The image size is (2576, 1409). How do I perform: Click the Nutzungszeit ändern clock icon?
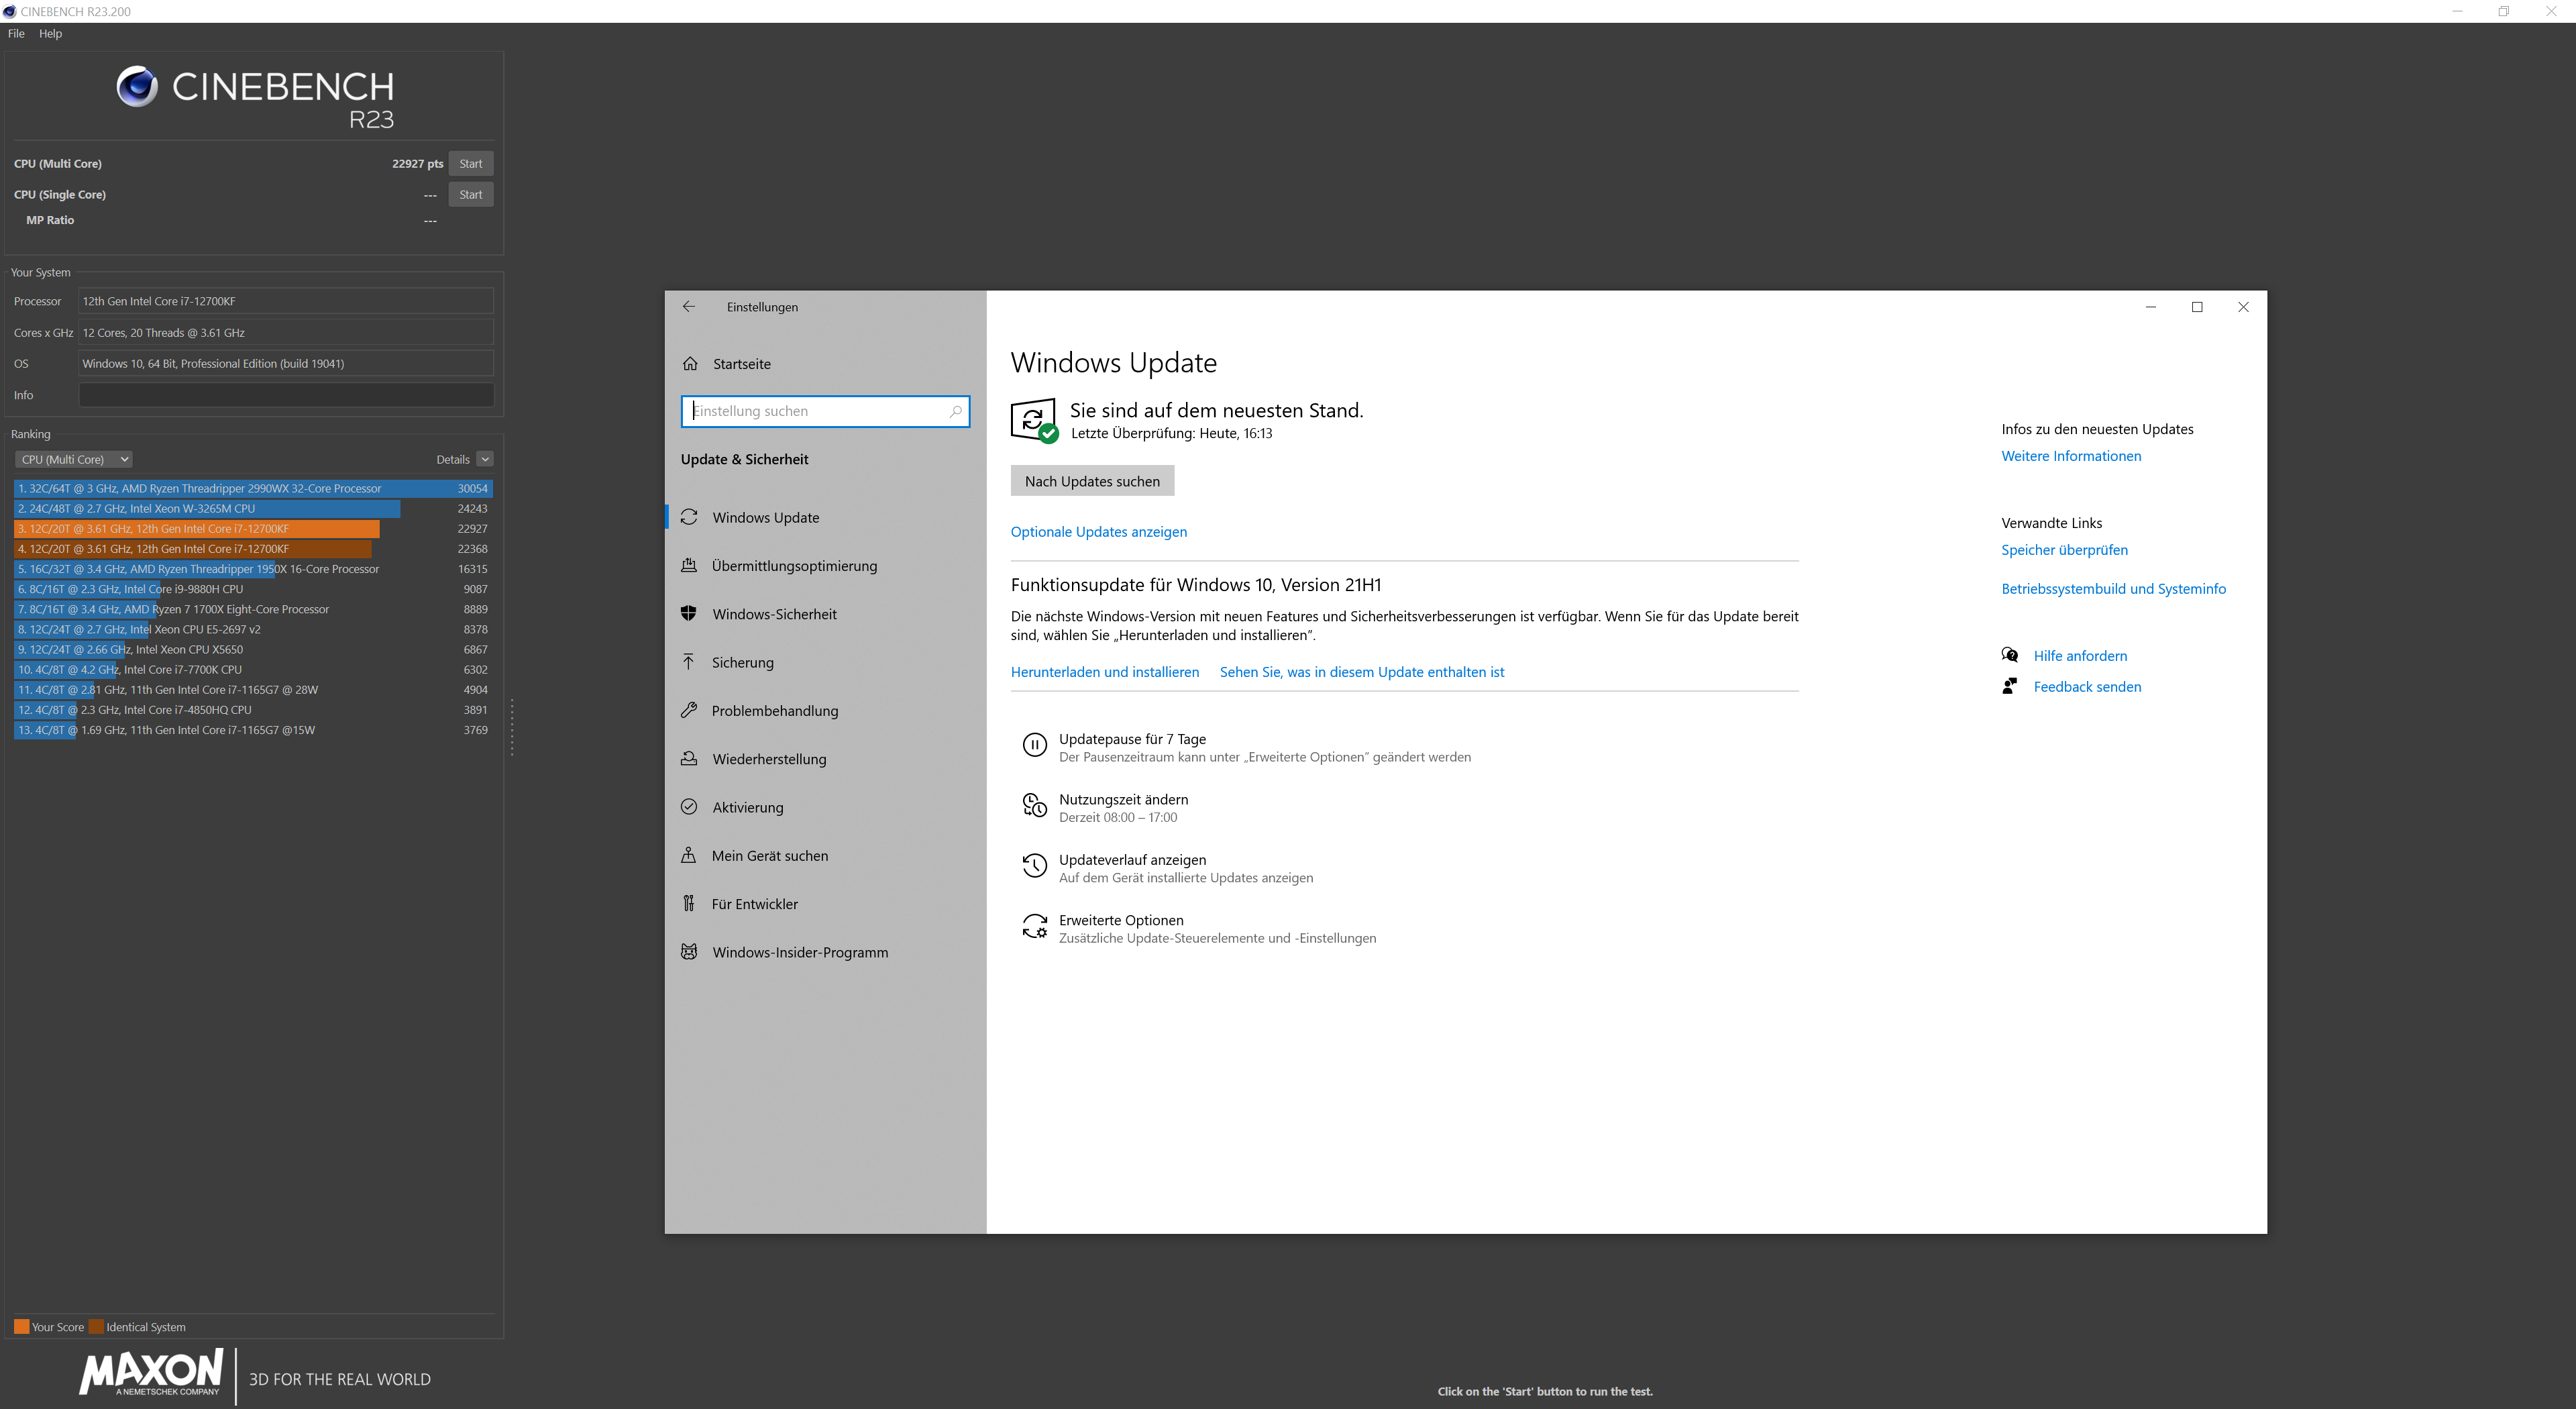(x=1034, y=805)
